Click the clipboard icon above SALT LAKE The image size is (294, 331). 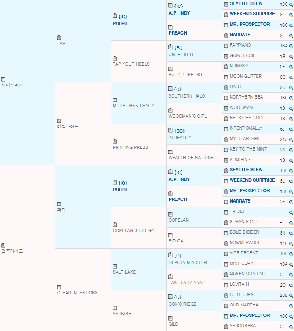point(115,266)
